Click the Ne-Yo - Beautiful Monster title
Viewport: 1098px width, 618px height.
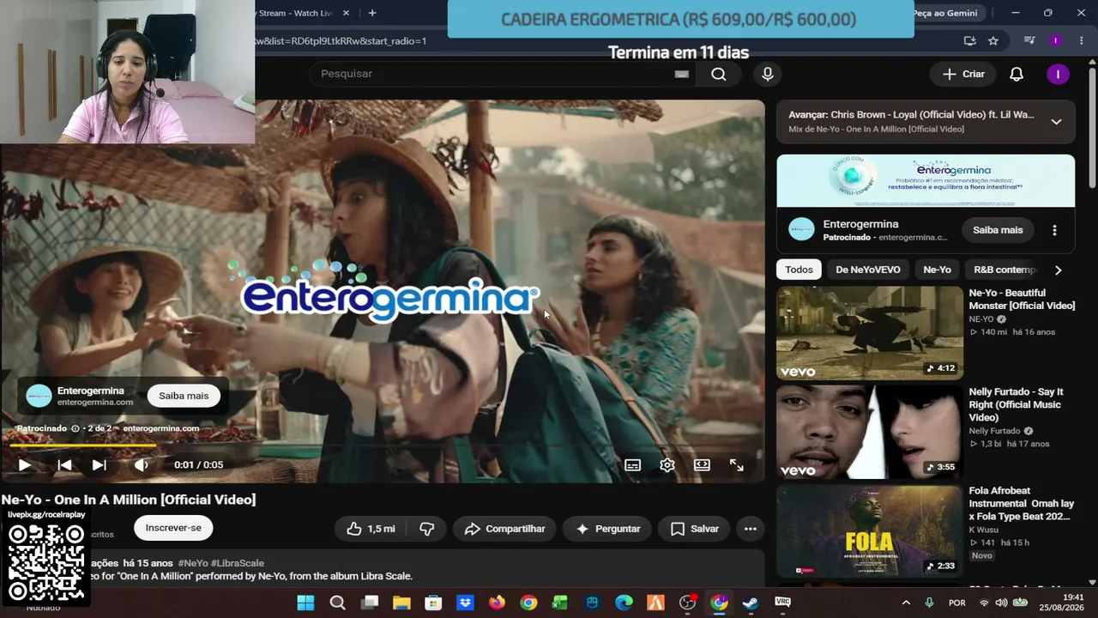pos(1022,299)
